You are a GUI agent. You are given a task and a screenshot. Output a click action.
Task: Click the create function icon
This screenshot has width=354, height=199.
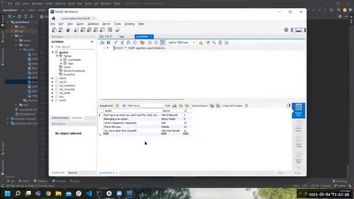(102, 30)
